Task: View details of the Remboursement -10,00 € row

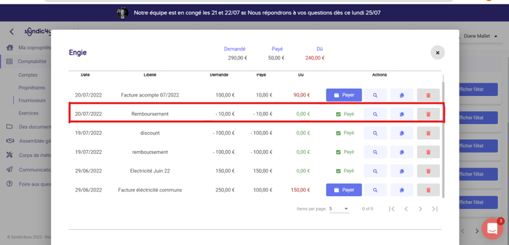Action: coord(375,114)
